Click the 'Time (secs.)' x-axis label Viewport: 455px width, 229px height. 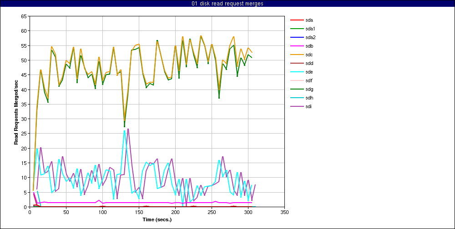157,219
